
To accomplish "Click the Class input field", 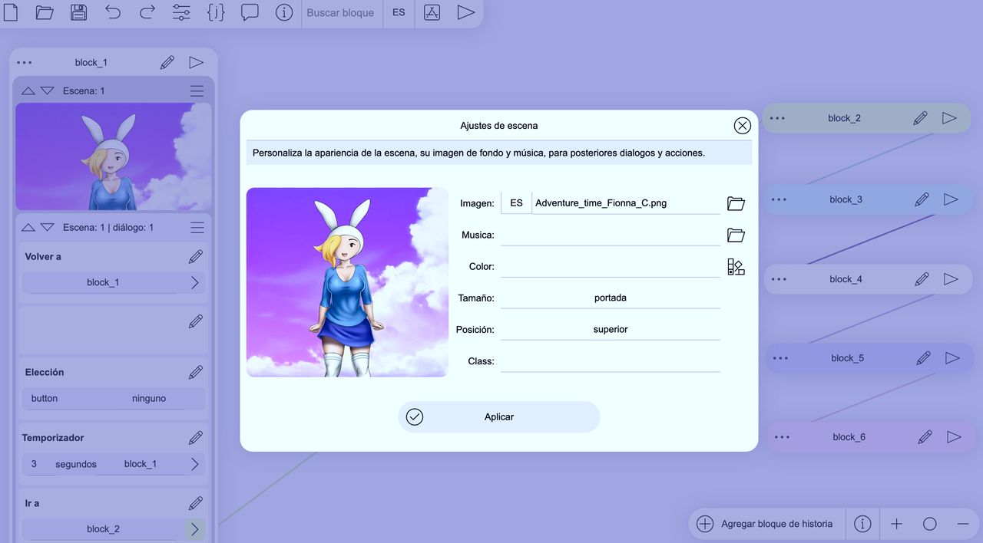I will click(x=611, y=360).
